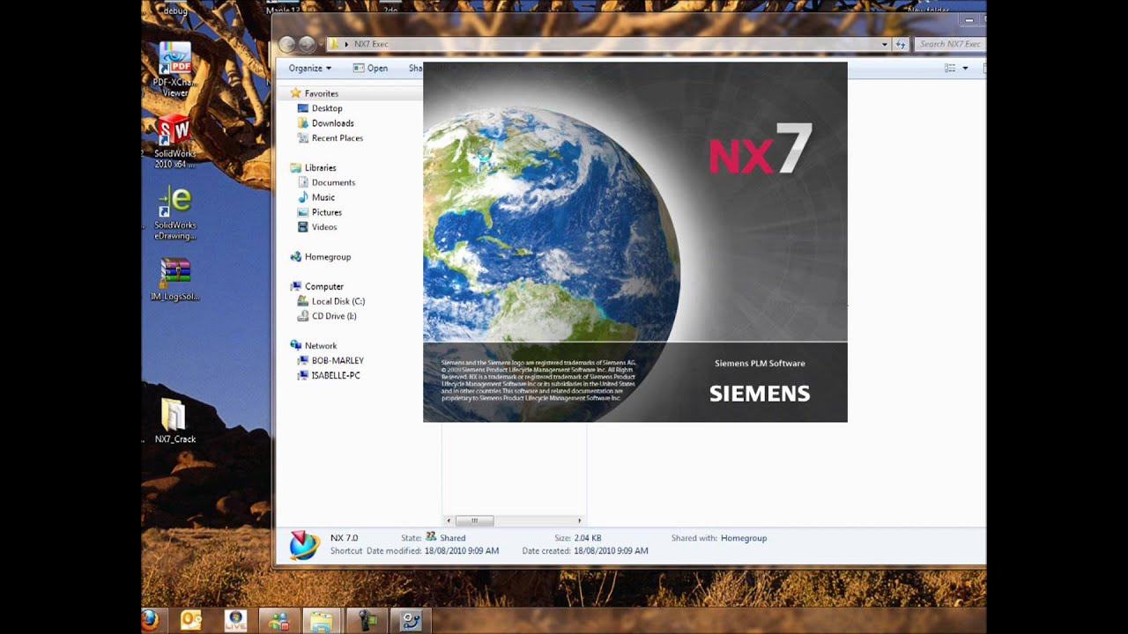Click the NX taskbar button with blue curve
The image size is (1128, 634).
[x=411, y=620]
